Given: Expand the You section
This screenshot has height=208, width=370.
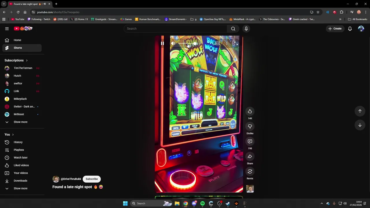Looking at the screenshot, I should point(9,134).
